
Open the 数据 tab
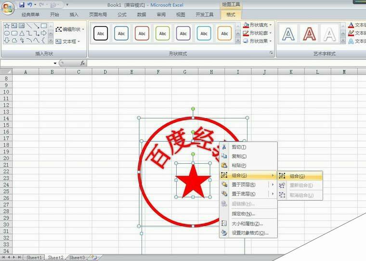coord(142,15)
